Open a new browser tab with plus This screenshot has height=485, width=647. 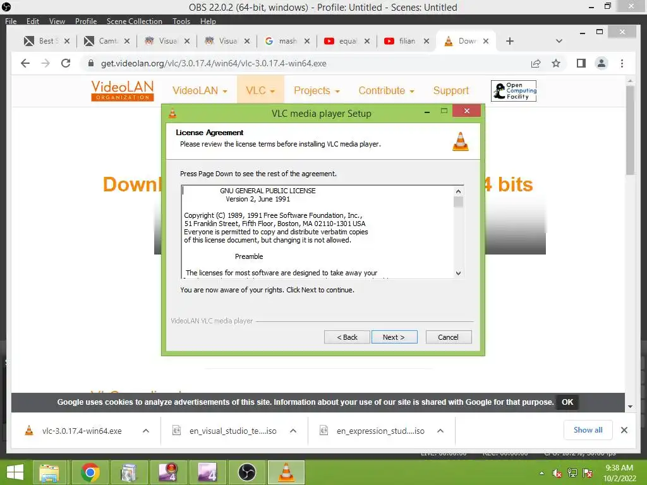(x=510, y=41)
